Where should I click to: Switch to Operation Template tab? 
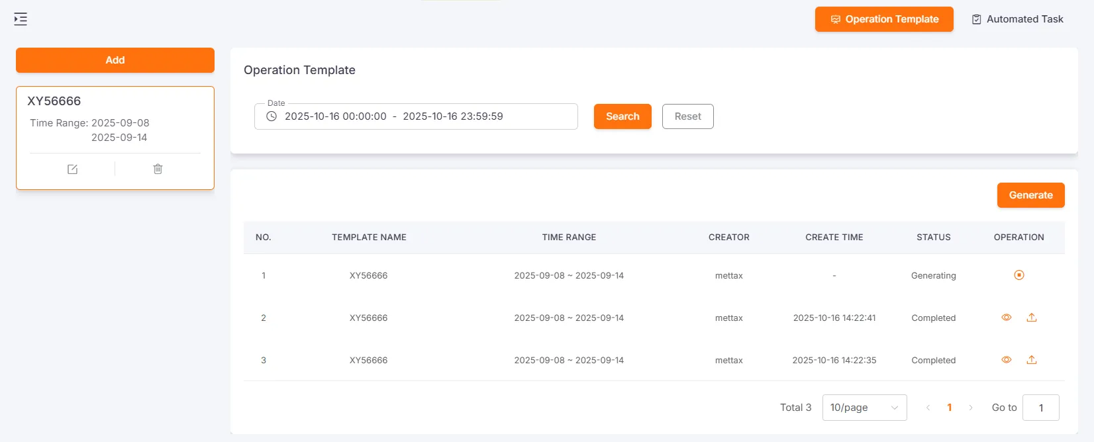(883, 19)
